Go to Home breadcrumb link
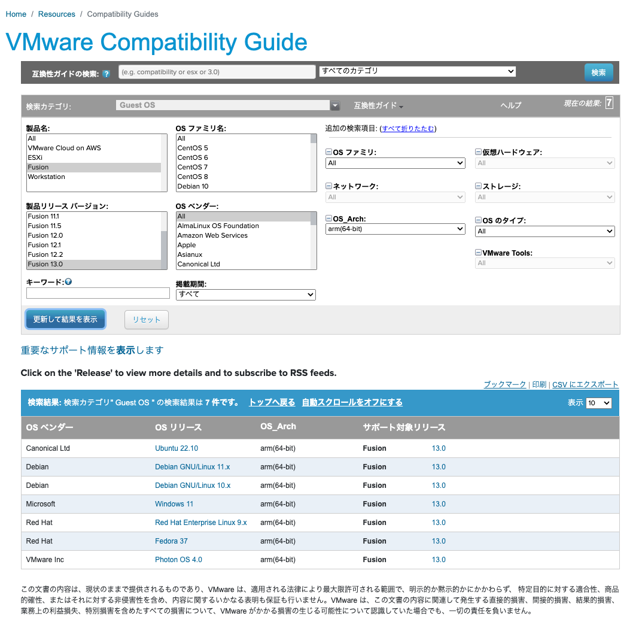Image resolution: width=642 pixels, height=622 pixels. 16,14
